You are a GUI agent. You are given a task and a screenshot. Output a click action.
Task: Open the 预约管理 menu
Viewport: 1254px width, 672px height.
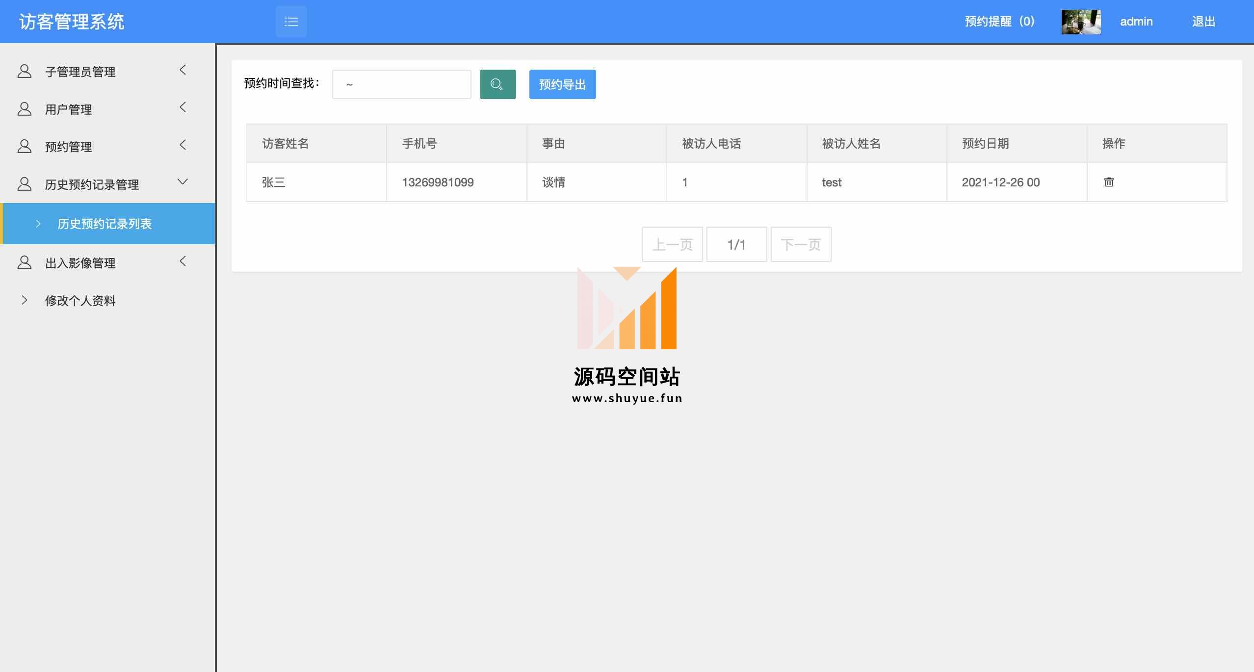point(107,146)
